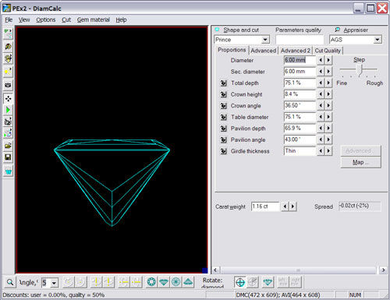Image resolution: width=390 pixels, height=300 pixels.
Task: Show diamond bottom view (star circle icon)
Action: pos(175,282)
